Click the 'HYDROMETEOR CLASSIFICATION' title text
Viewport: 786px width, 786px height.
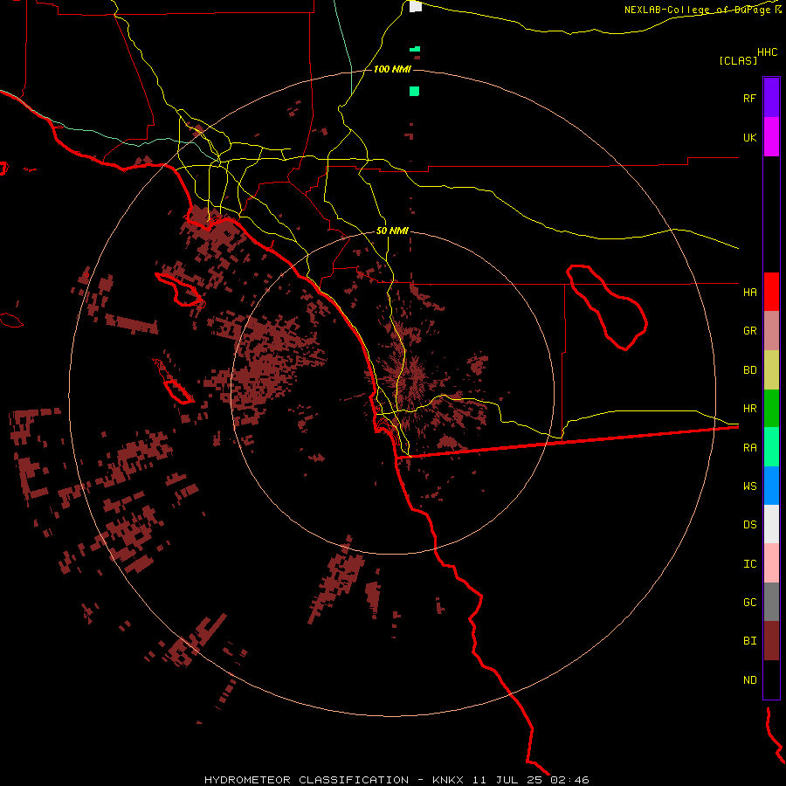307,780
